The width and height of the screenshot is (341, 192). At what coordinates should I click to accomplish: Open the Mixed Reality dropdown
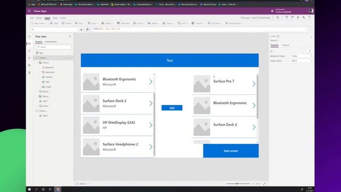click(234, 23)
